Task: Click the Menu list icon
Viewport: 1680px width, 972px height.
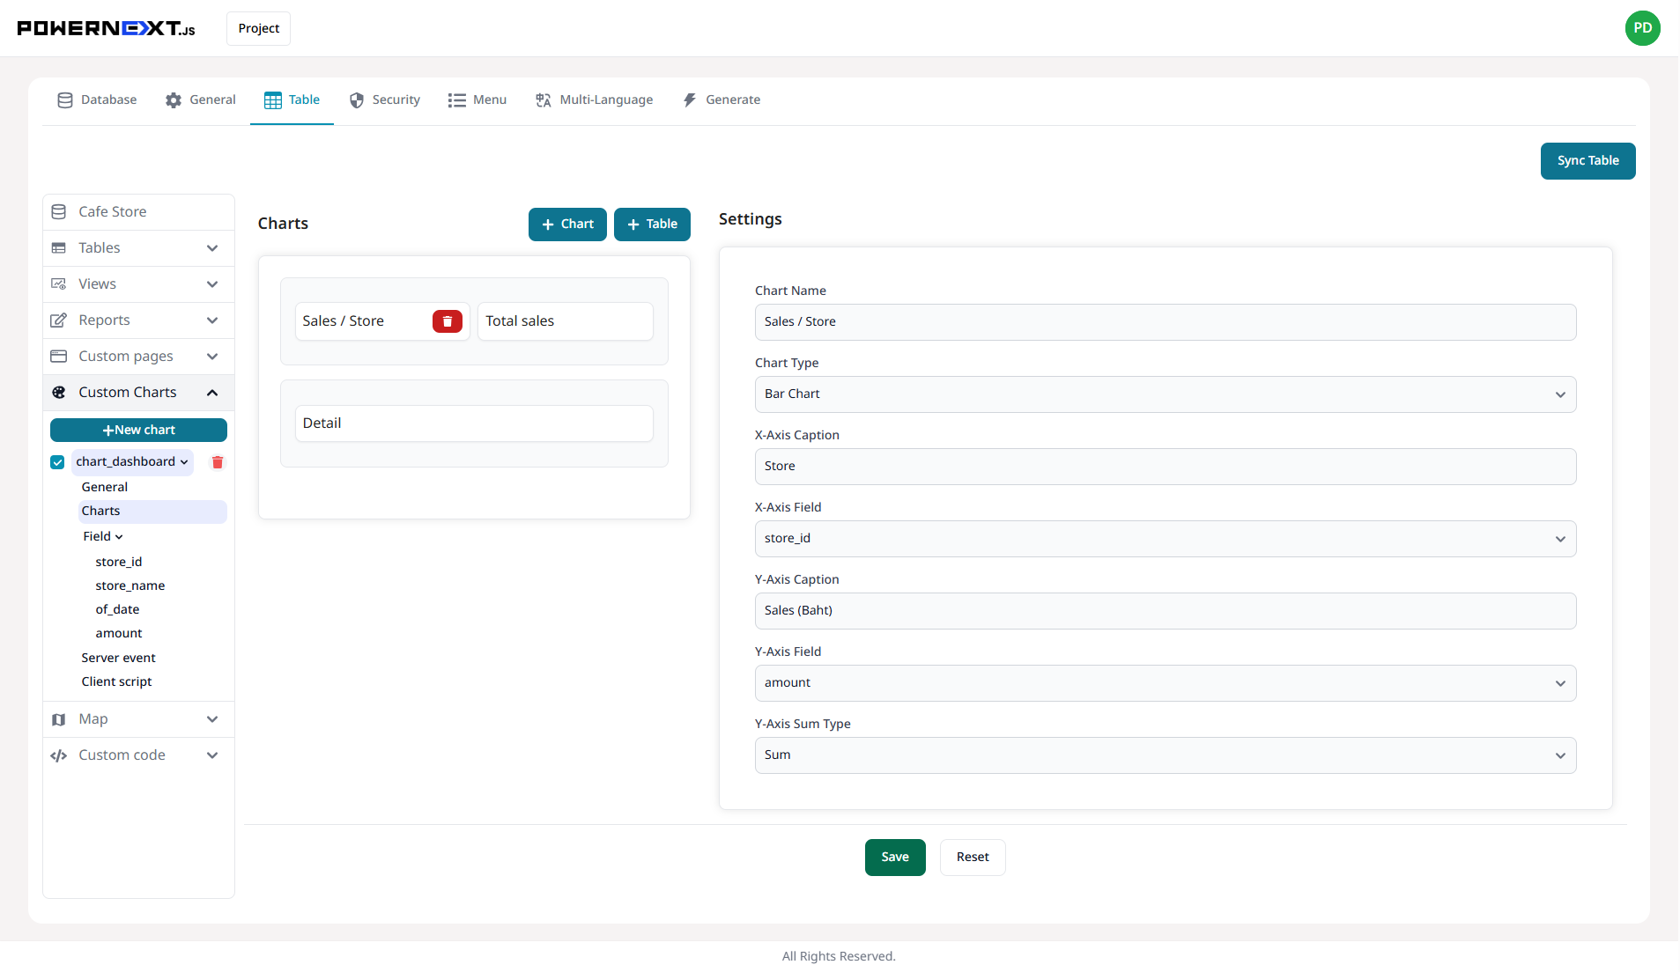Action: tap(456, 100)
